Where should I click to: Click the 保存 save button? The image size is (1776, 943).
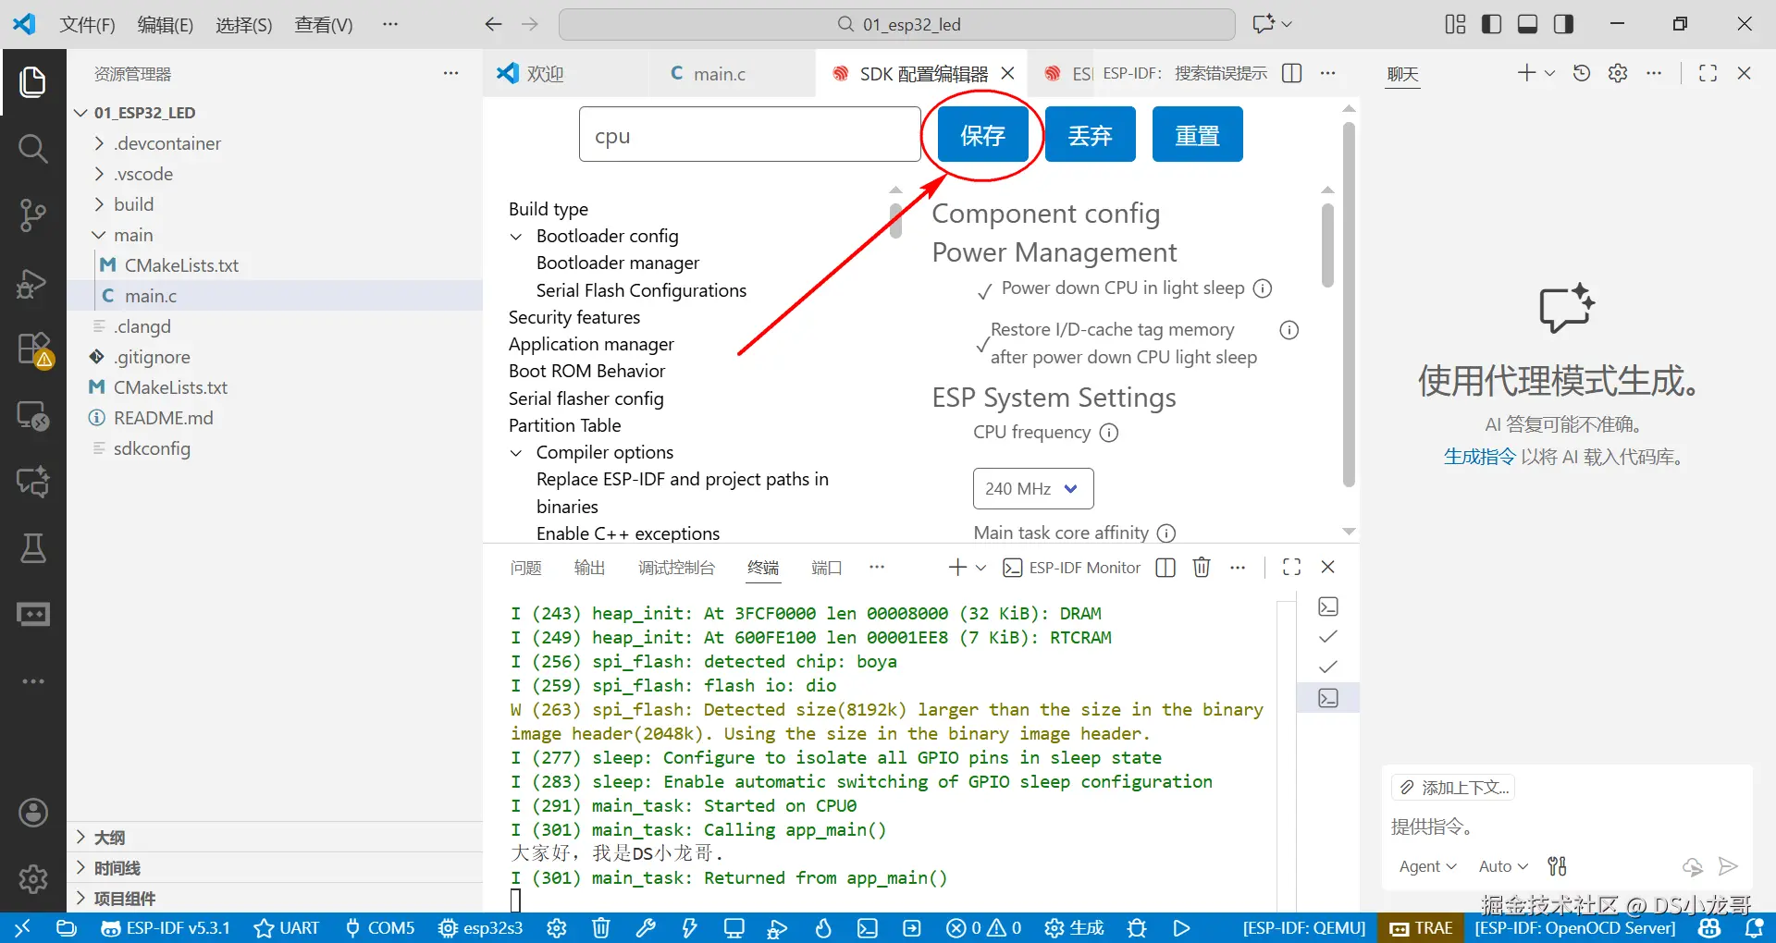pyautogui.click(x=982, y=135)
